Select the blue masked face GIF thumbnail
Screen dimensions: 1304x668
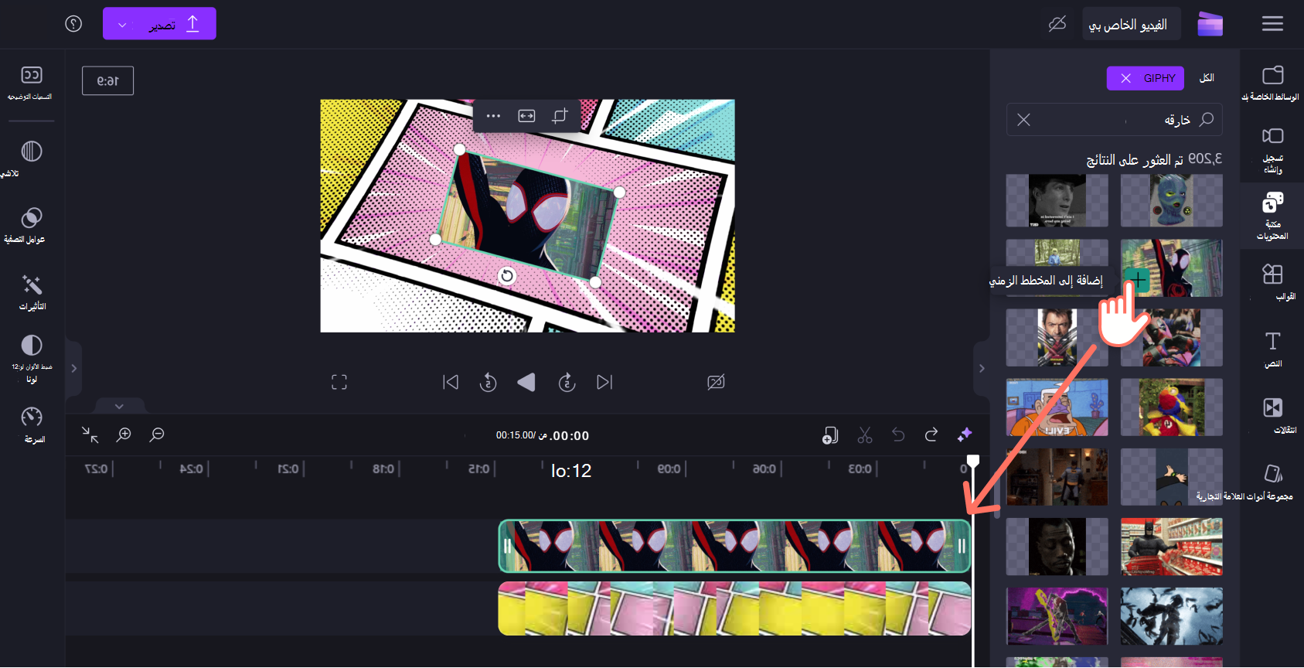(x=1172, y=200)
